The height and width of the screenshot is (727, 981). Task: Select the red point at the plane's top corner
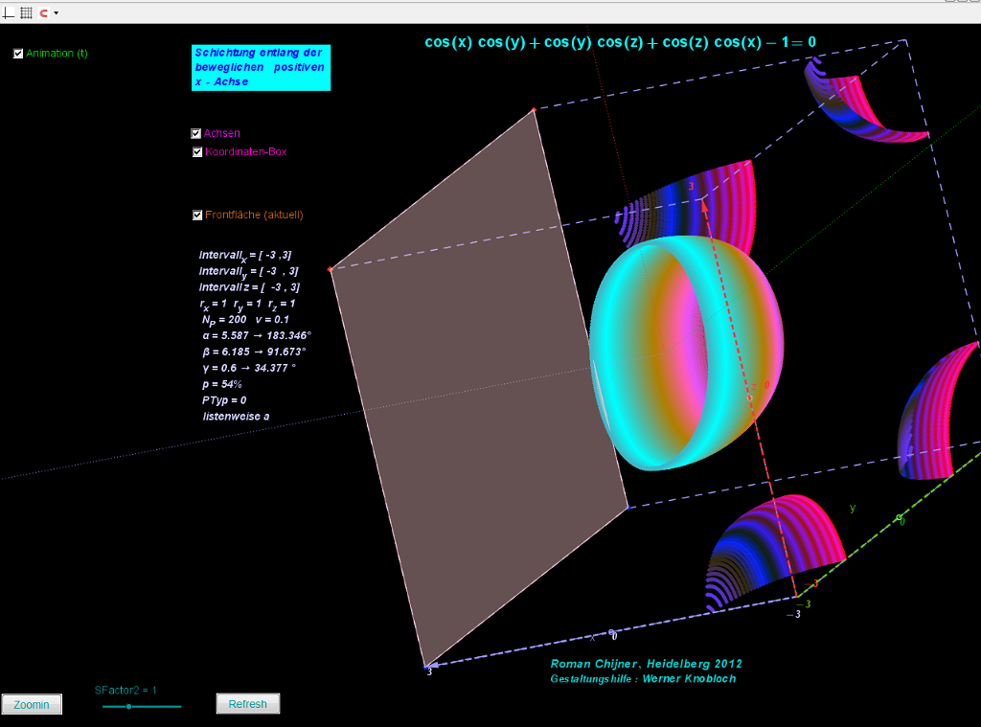(535, 111)
